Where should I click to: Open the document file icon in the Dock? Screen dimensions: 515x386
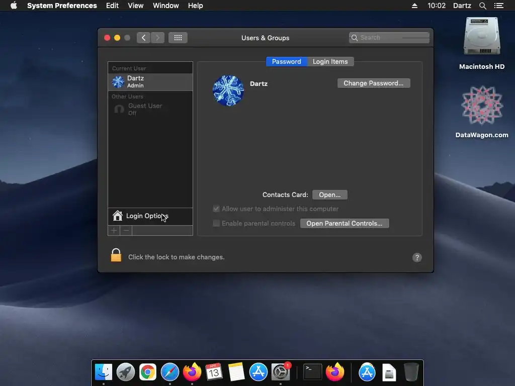(x=389, y=372)
